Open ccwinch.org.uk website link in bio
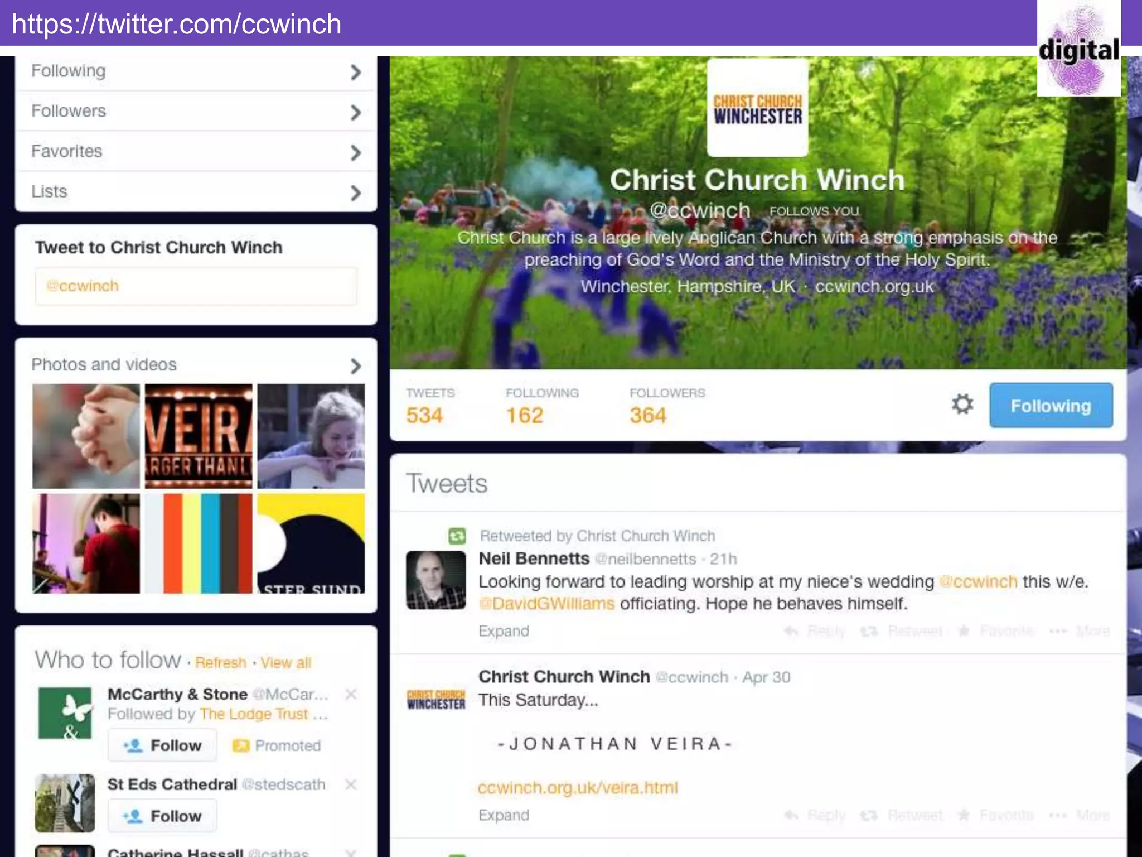1142x857 pixels. point(874,287)
